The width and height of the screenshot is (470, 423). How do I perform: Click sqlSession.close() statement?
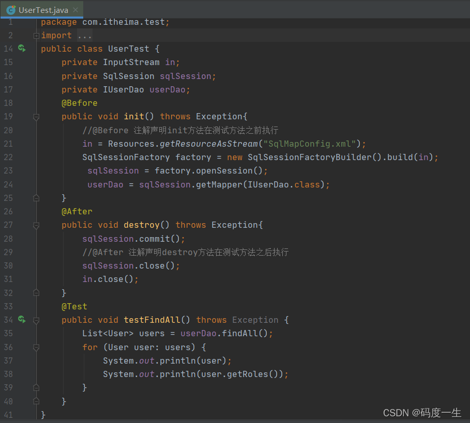pos(131,266)
